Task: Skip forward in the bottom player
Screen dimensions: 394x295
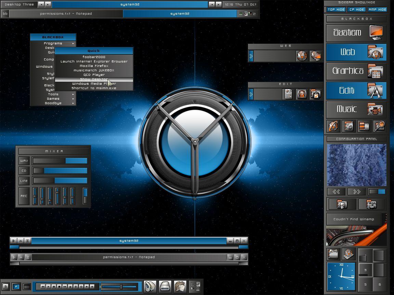Action: click(x=65, y=286)
